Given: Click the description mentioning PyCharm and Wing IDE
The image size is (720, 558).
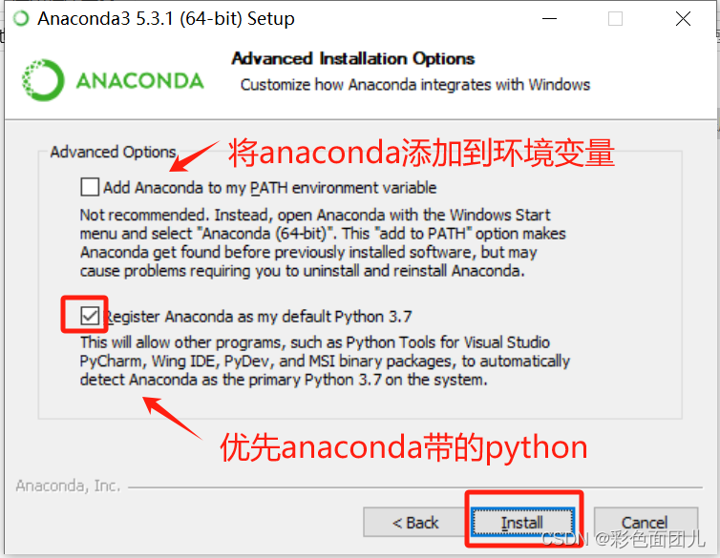Looking at the screenshot, I should click(x=325, y=362).
